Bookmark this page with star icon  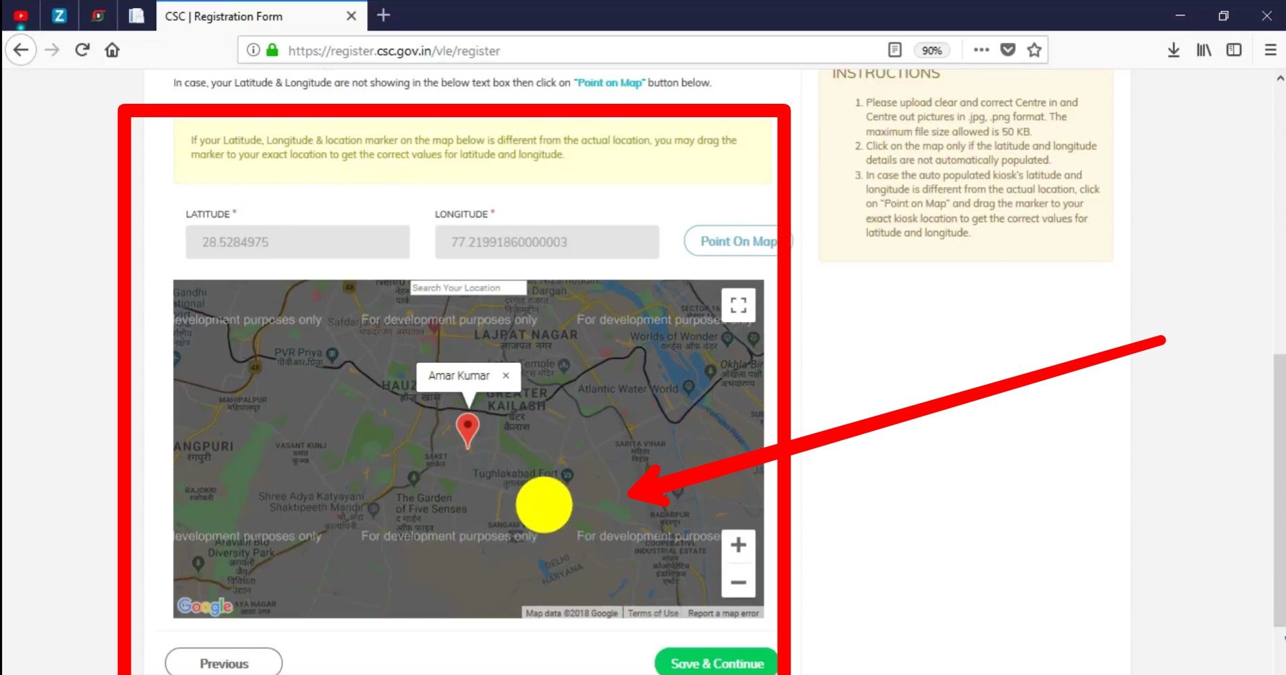tap(1034, 50)
